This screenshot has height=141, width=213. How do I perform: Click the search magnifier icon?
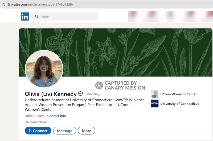pyautogui.click(x=36, y=16)
